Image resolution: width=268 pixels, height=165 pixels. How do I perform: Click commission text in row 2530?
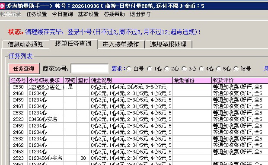coord(131,87)
